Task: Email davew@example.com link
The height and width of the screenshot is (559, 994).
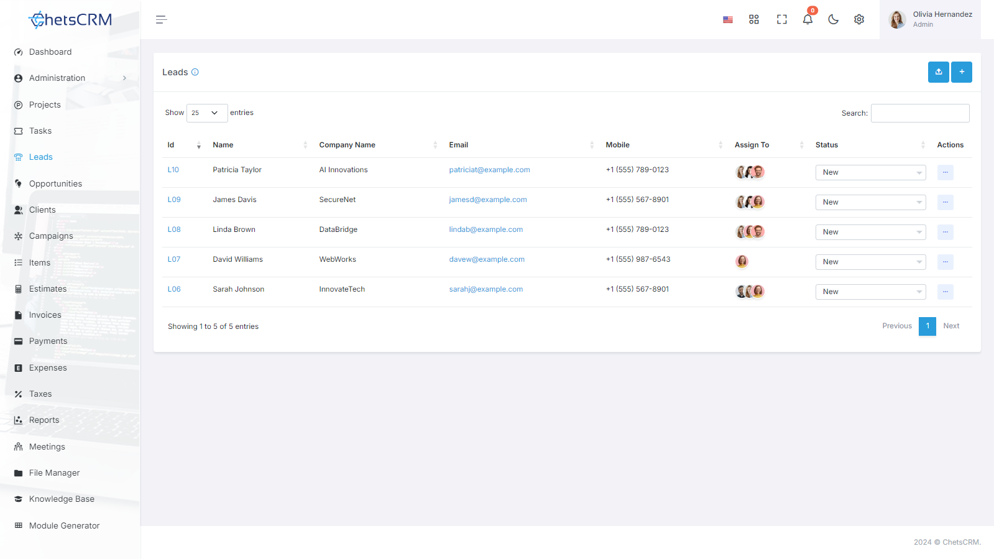Action: coord(487,259)
